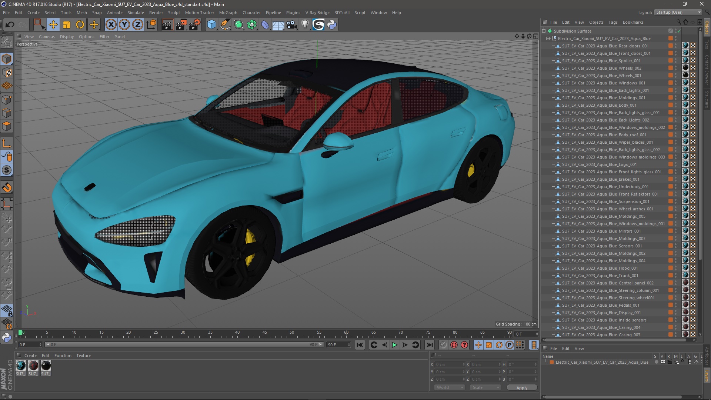Open the MoGraph menu
Screen dimensions: 711x400
228,13
